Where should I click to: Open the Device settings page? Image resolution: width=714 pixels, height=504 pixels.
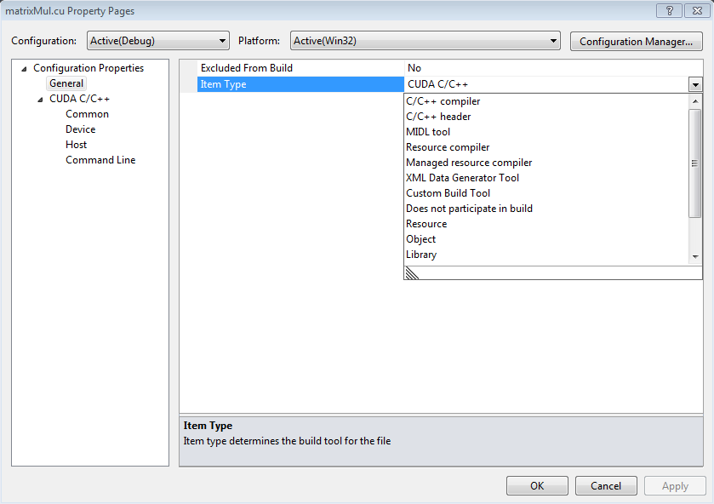[80, 129]
